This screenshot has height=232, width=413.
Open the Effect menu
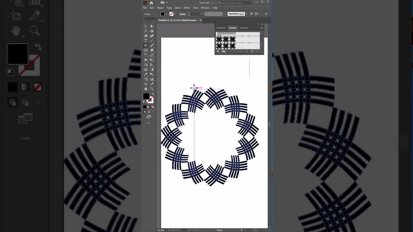tap(187, 8)
